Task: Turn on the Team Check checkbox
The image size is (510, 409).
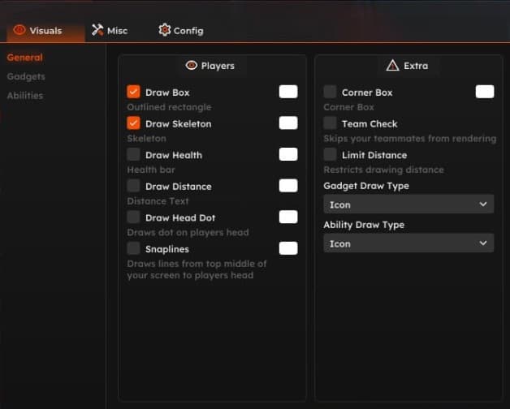Action: (x=331, y=123)
